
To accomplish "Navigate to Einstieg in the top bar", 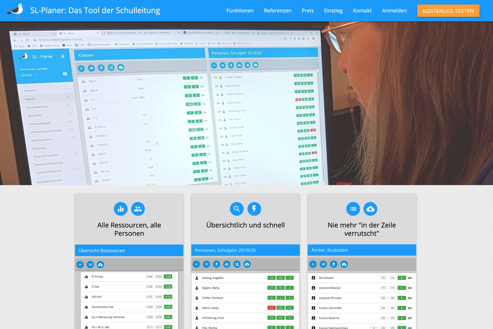I will [x=333, y=11].
